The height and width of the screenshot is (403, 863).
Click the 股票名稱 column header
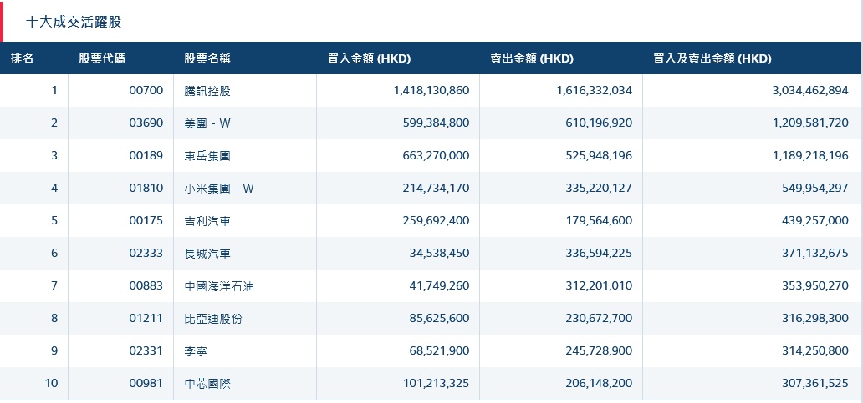[x=207, y=58]
